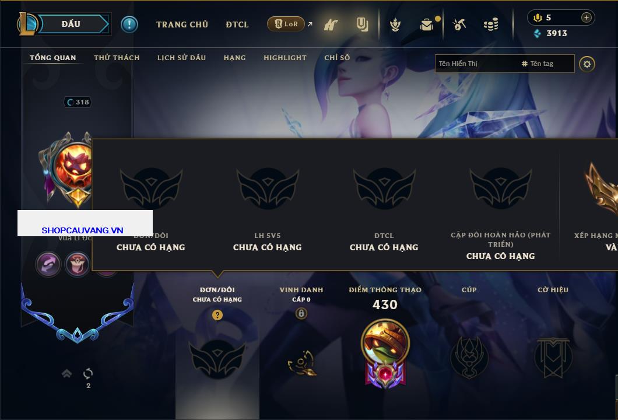
Task: Switch to the CHỈ SỐ tab
Action: tap(337, 58)
